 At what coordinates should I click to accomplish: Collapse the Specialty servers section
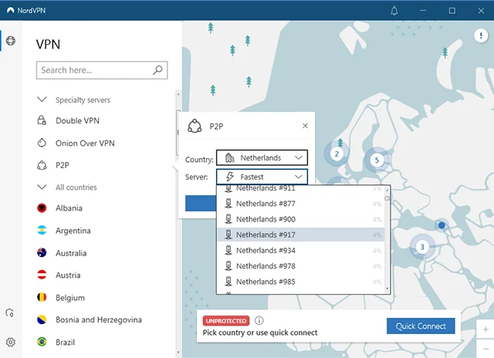coord(42,100)
